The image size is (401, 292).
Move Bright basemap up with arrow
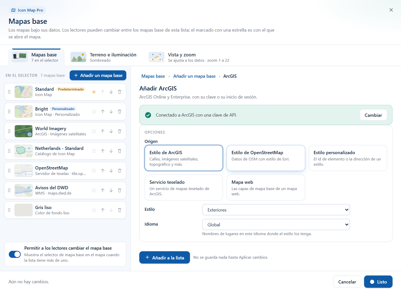point(103,112)
